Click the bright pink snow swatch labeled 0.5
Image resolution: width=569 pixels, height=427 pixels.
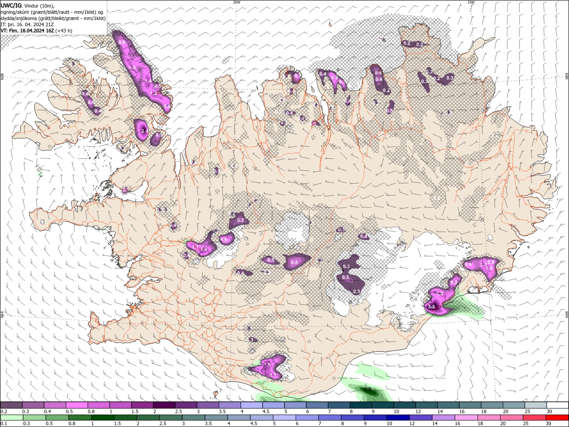[x=76, y=405]
